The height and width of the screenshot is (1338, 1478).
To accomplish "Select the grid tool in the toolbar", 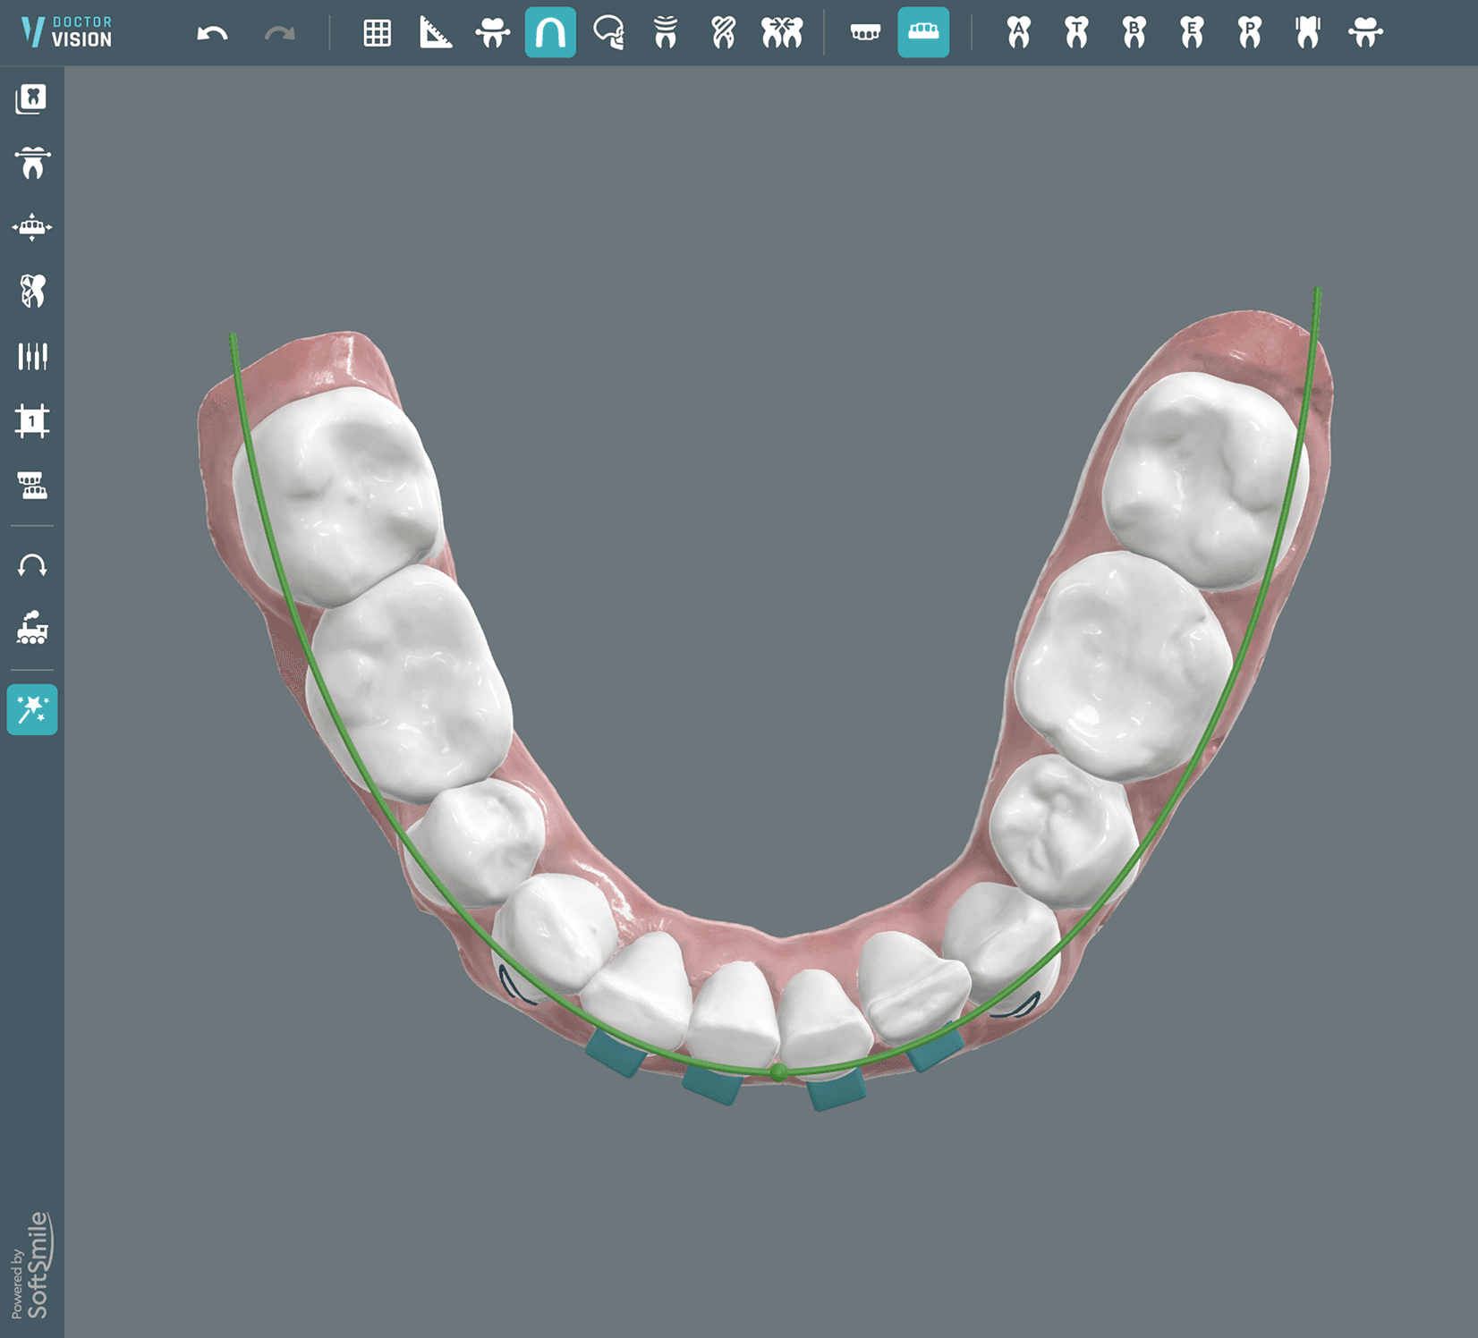I will point(377,34).
